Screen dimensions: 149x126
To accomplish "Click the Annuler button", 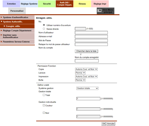I will pyautogui.click(x=111, y=124).
